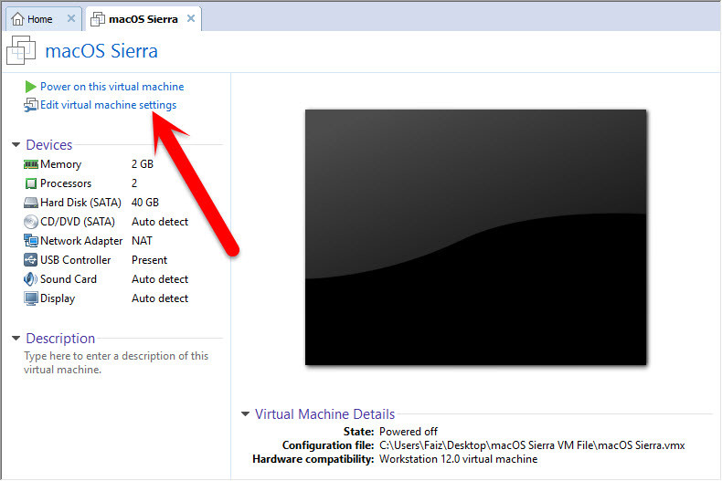Click the Description section heading
This screenshot has width=722, height=481.
(x=60, y=339)
